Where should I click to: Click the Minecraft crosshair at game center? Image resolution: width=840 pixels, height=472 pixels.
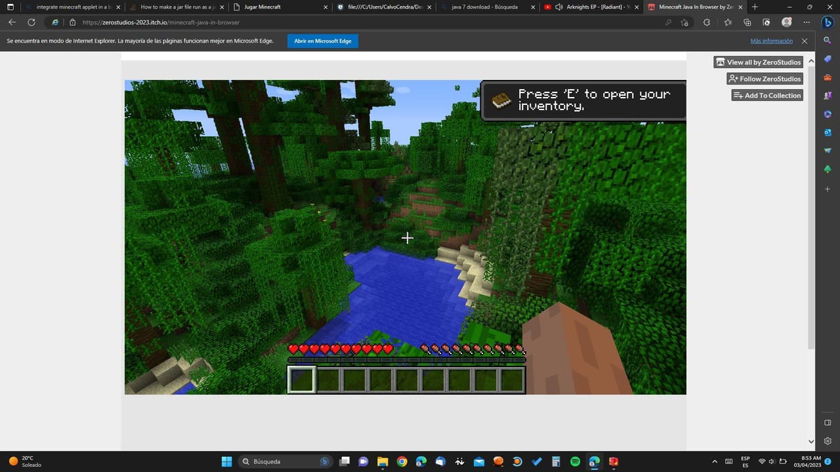click(x=408, y=238)
